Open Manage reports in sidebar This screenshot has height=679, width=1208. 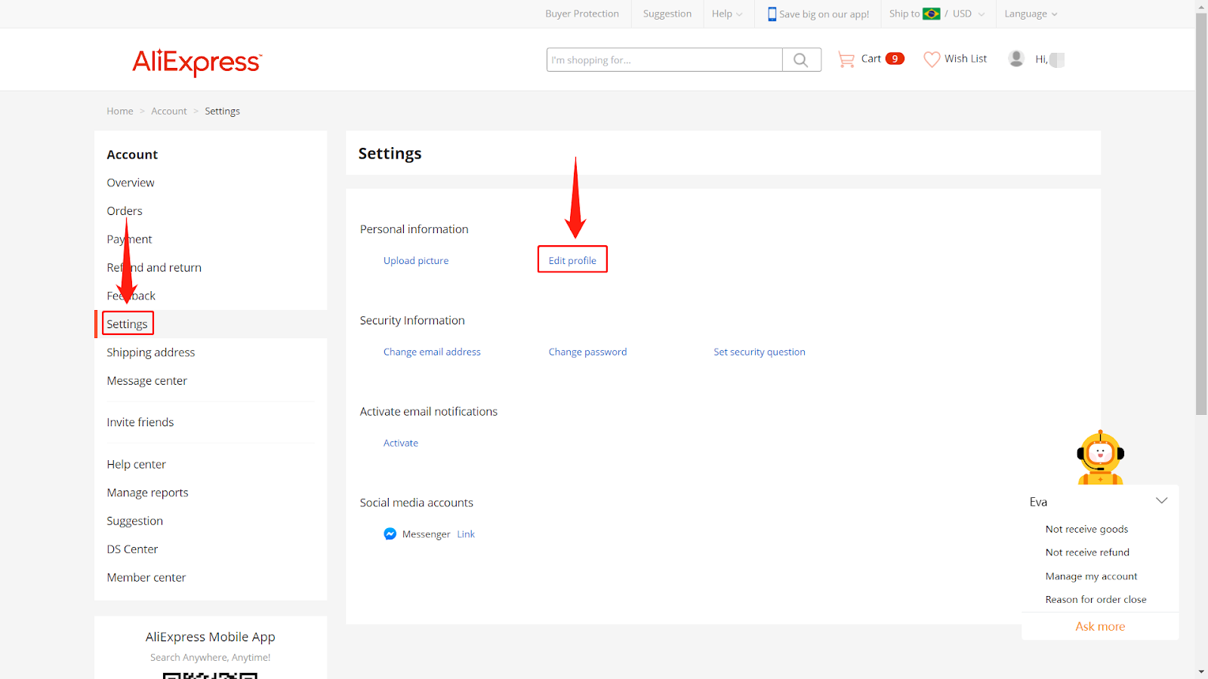click(148, 493)
